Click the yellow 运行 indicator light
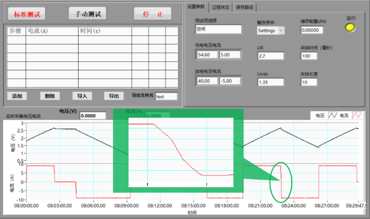The height and width of the screenshot is (219, 370). coord(350,27)
